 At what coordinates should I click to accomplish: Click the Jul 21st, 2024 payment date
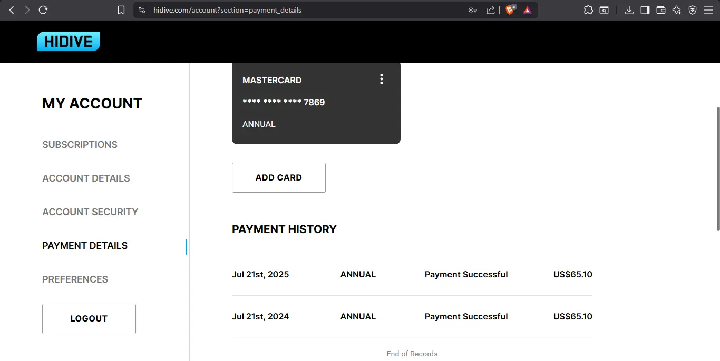point(260,317)
